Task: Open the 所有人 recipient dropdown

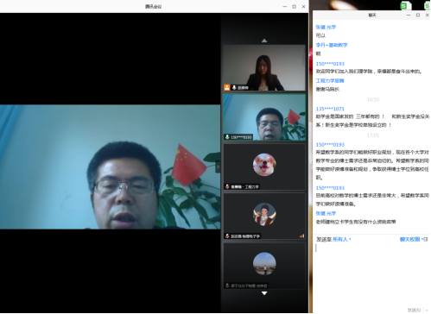Action: coord(342,239)
